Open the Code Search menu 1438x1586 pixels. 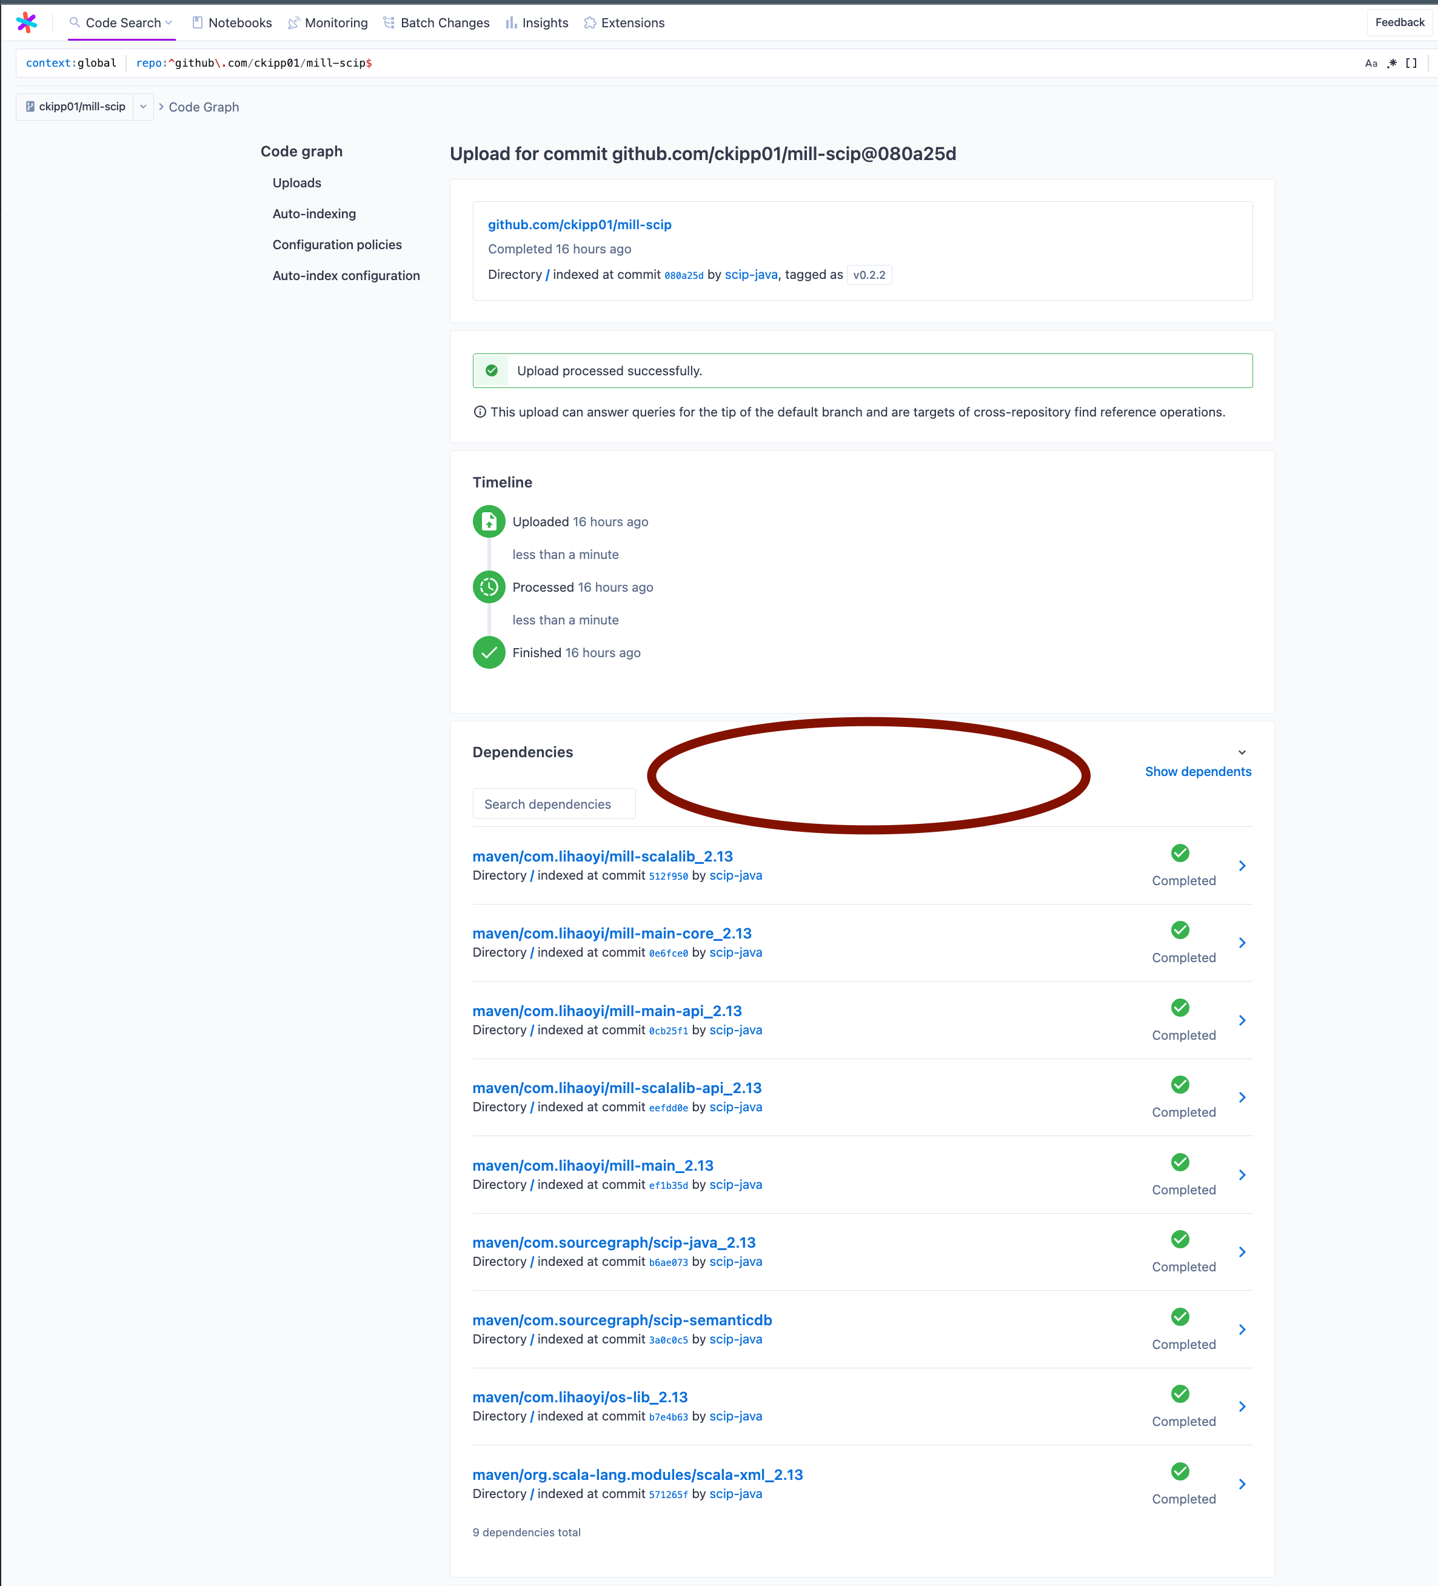coord(121,23)
